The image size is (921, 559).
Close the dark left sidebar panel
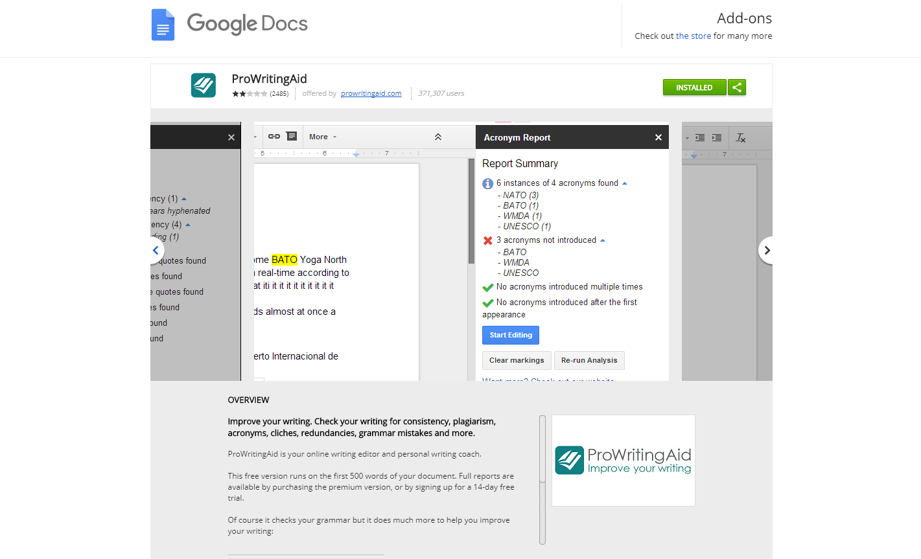click(x=231, y=137)
